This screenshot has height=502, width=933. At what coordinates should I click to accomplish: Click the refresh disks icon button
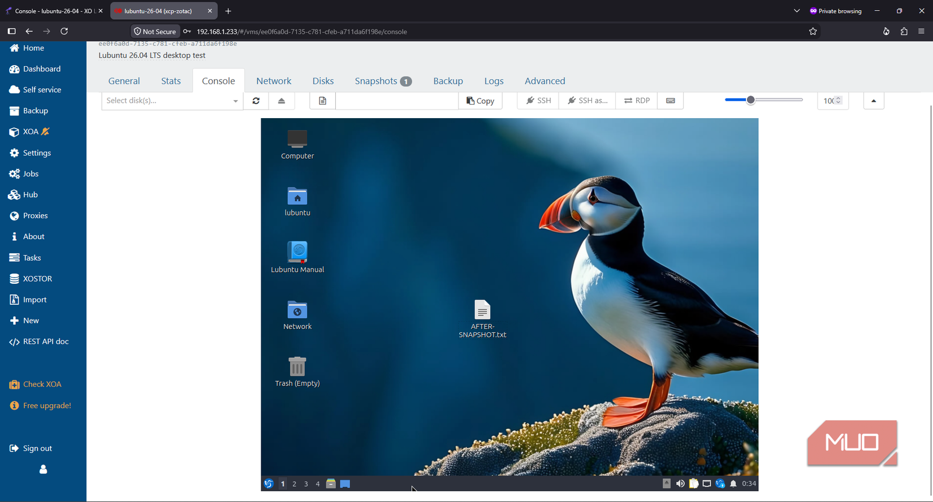coord(256,101)
